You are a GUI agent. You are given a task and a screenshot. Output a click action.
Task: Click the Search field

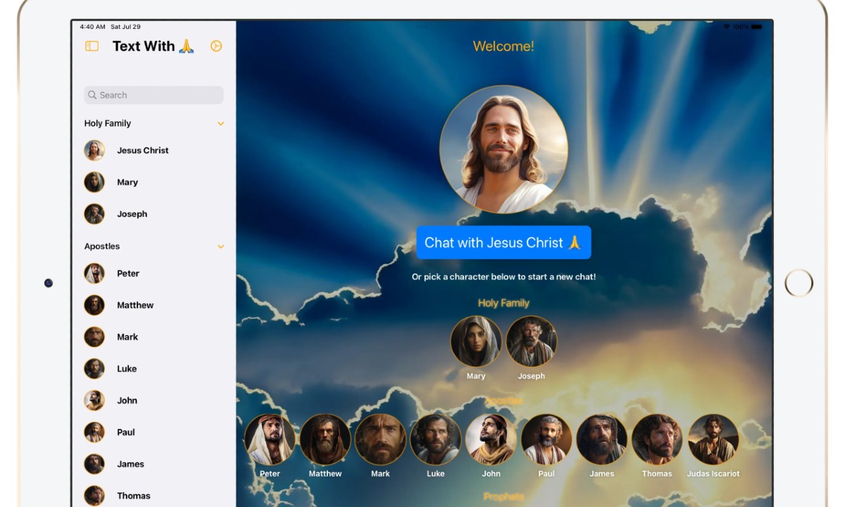pos(153,94)
